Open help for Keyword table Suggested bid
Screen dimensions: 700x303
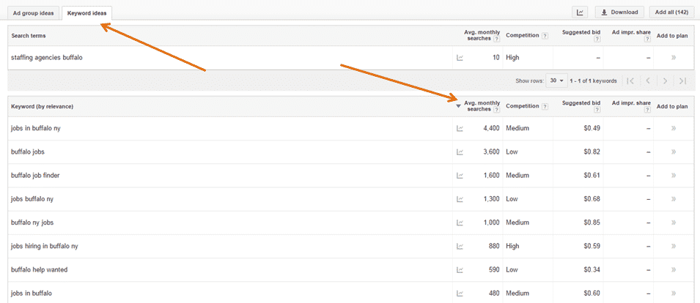pos(597,110)
